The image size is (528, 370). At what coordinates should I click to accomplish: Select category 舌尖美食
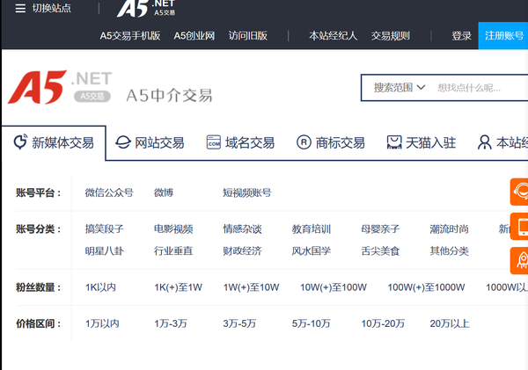(380, 251)
